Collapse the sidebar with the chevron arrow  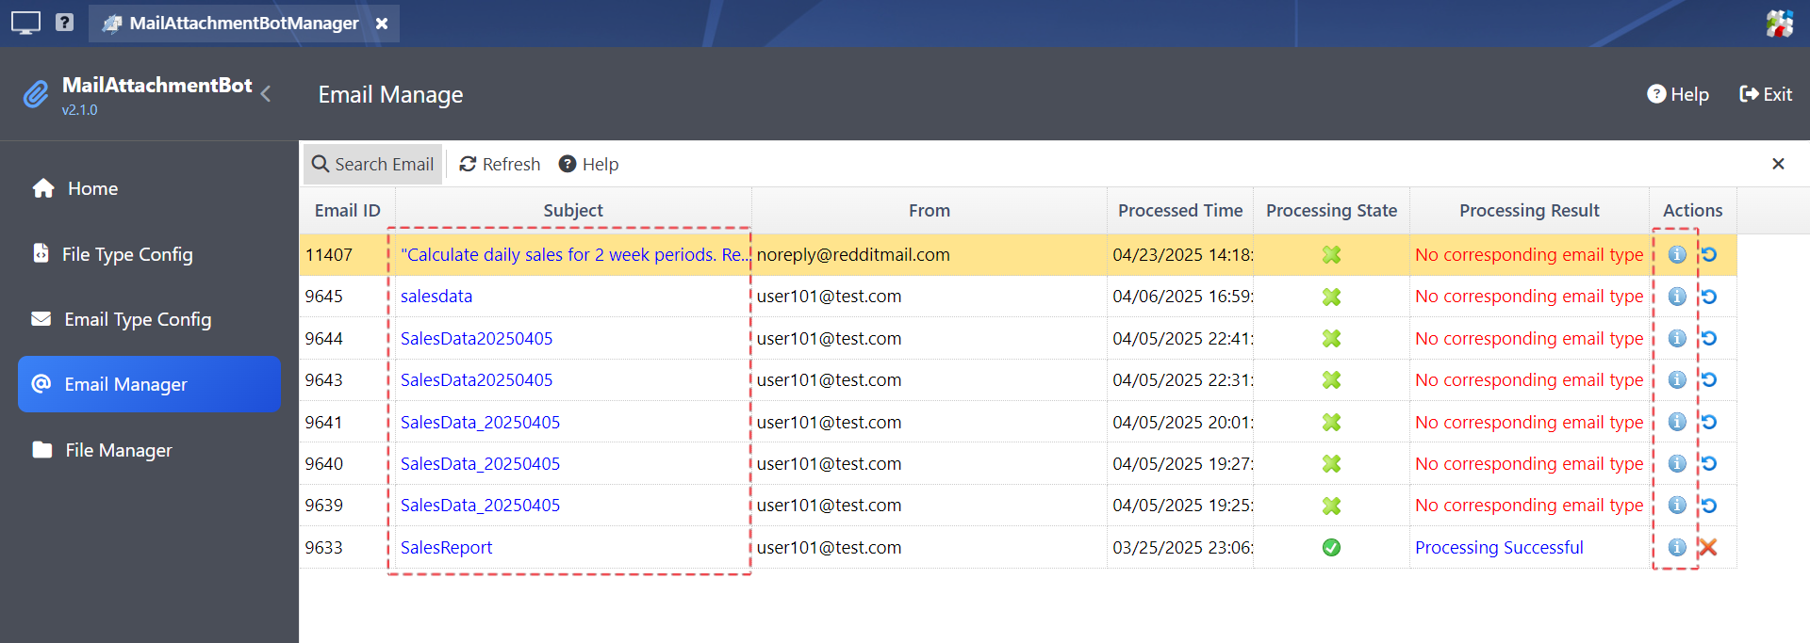tap(266, 94)
